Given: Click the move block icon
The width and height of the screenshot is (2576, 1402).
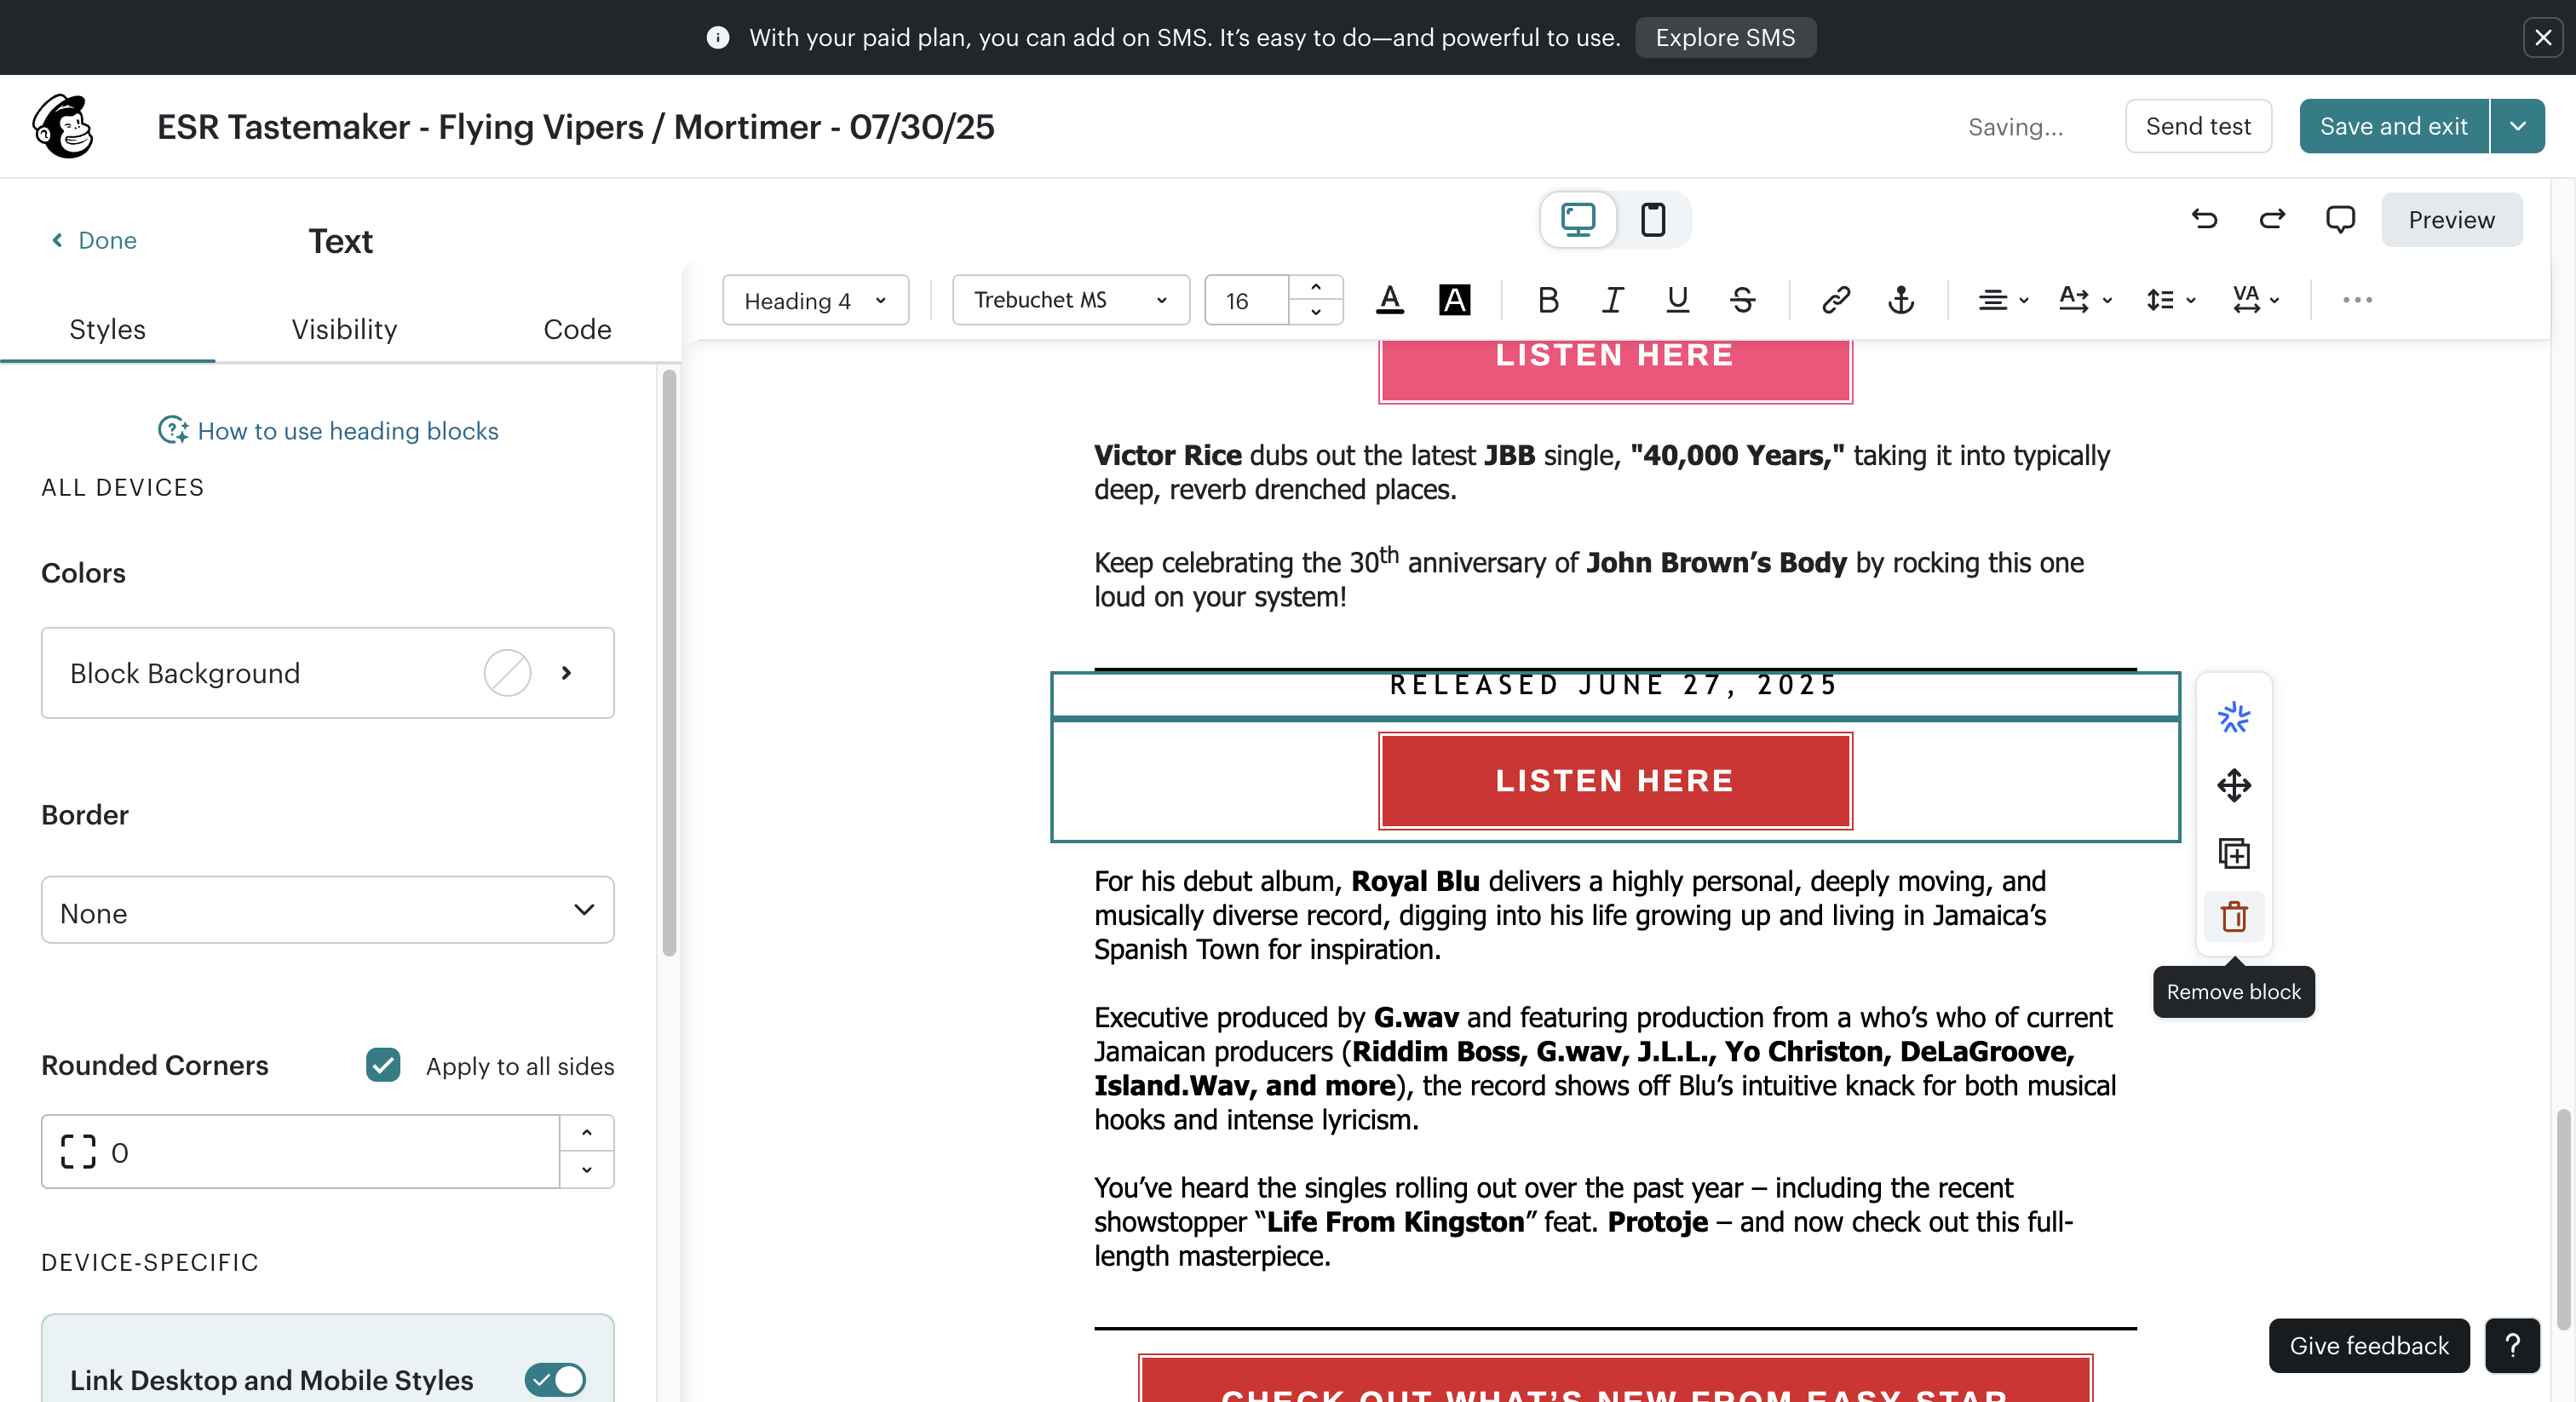Looking at the screenshot, I should coord(2233,785).
